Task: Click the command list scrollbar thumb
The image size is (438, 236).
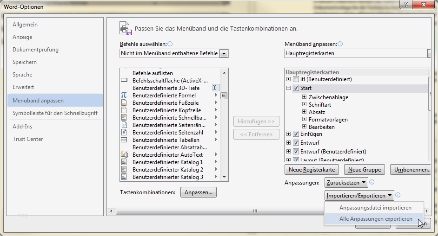Action: tap(224, 96)
